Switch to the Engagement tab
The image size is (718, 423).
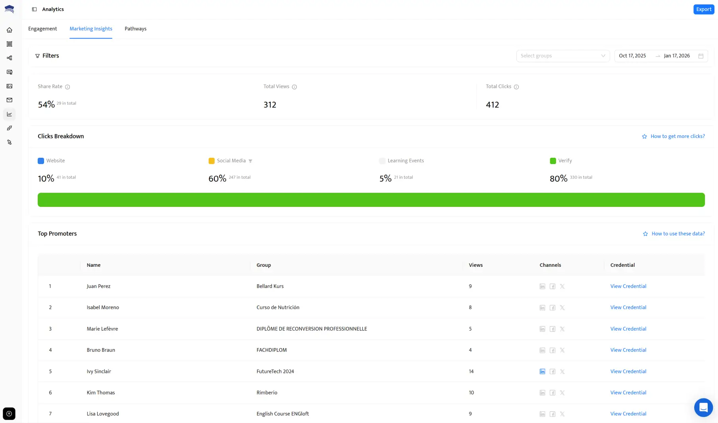[42, 29]
